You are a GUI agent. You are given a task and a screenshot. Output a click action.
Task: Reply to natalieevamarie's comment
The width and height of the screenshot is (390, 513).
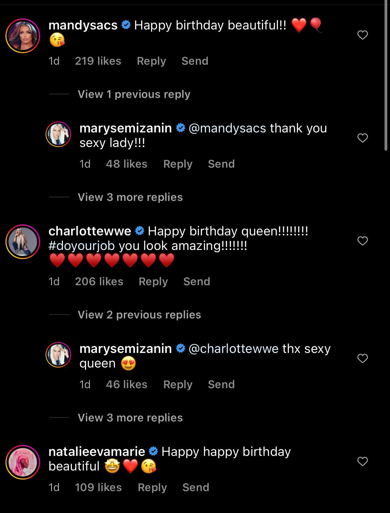(x=152, y=487)
